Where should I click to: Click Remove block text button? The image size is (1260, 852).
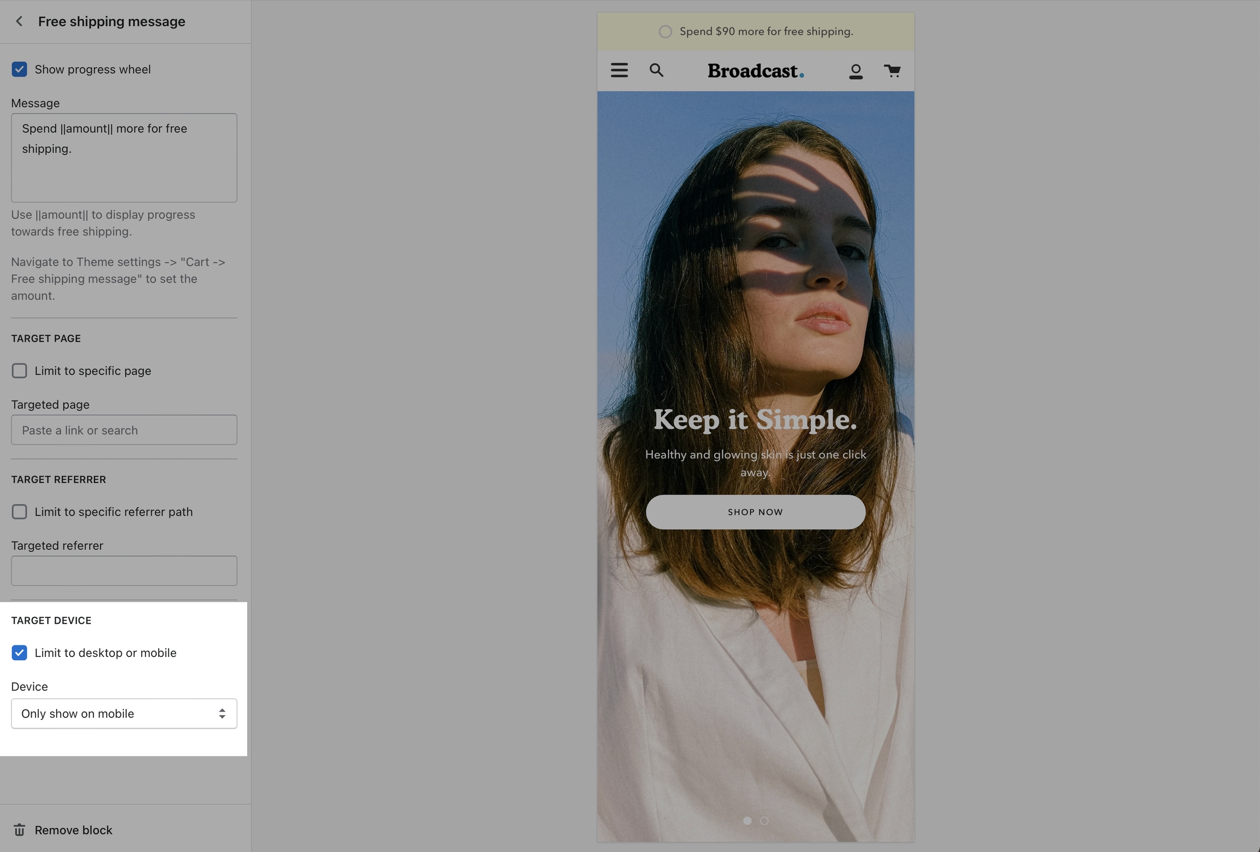point(73,830)
